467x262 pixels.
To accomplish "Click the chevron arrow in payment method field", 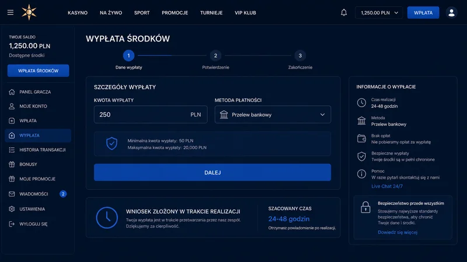I will 322,115.
